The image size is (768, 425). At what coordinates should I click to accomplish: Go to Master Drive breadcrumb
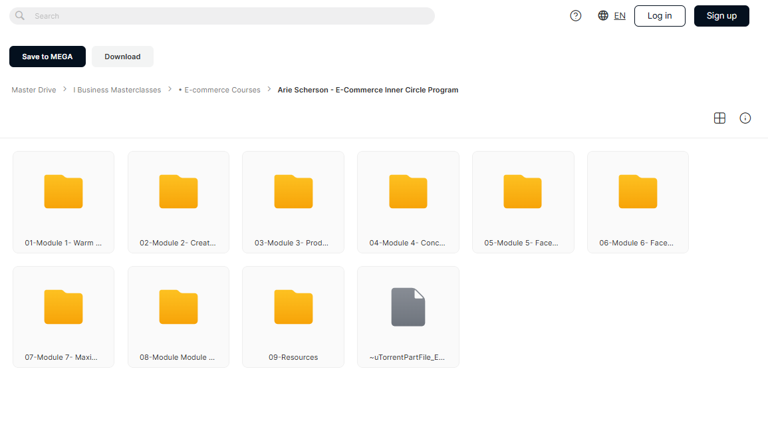click(34, 90)
